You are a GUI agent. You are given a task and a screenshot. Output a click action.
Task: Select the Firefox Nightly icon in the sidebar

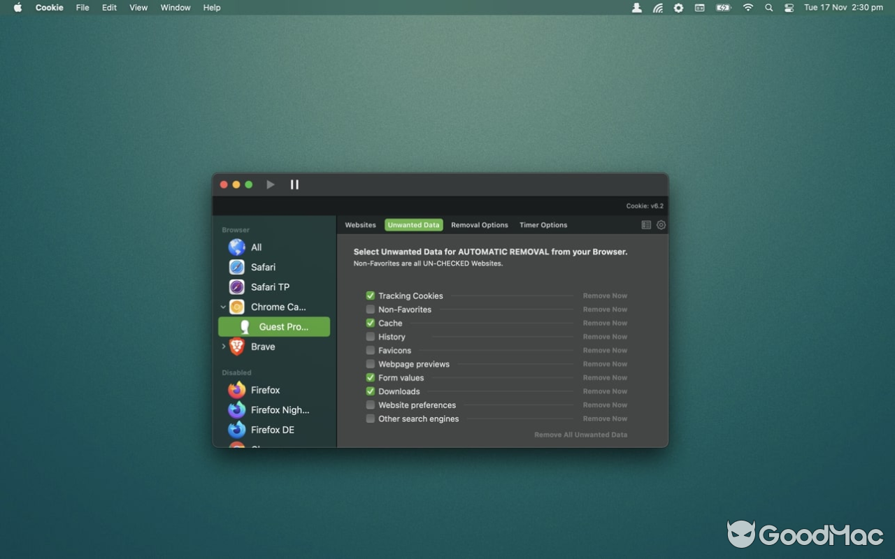point(237,410)
